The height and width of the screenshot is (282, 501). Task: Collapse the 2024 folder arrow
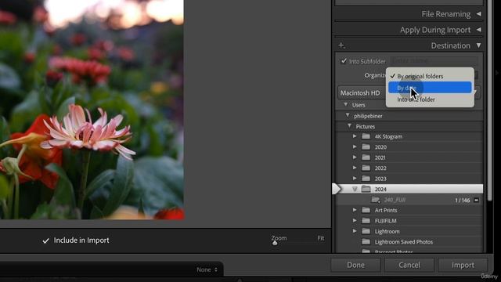355,190
